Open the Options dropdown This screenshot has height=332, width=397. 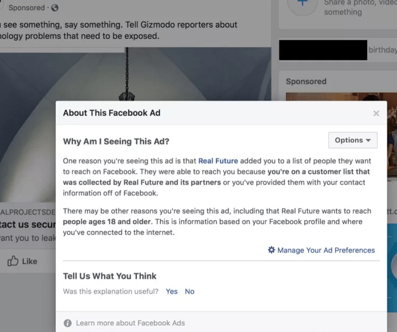tap(353, 140)
